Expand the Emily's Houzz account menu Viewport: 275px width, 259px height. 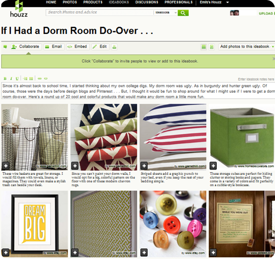(228, 2)
